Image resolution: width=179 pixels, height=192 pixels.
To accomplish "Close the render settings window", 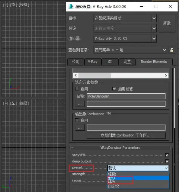I will [x=171, y=6].
